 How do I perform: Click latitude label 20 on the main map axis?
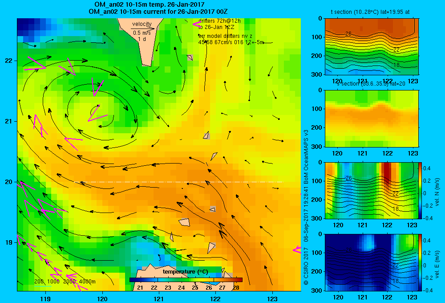(9, 182)
